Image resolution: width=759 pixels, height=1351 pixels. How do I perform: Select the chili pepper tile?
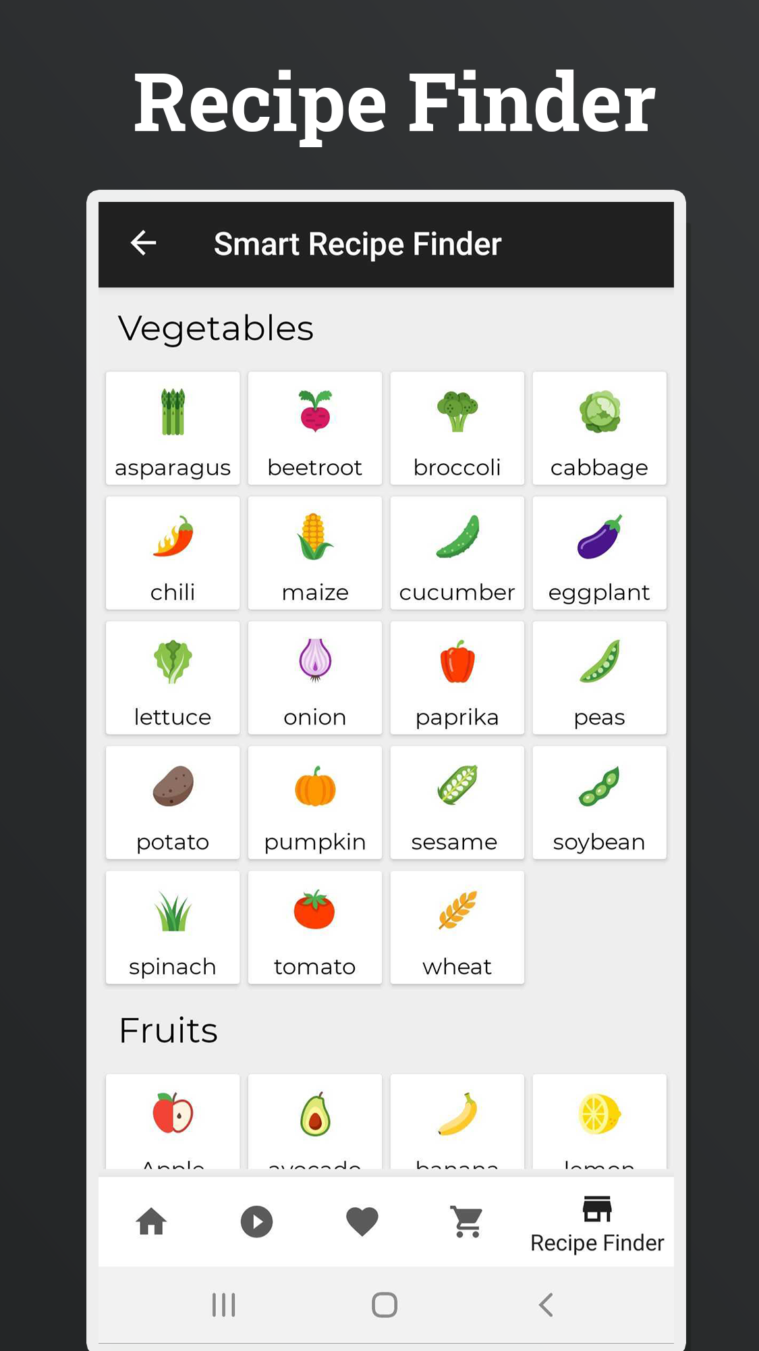[173, 553]
